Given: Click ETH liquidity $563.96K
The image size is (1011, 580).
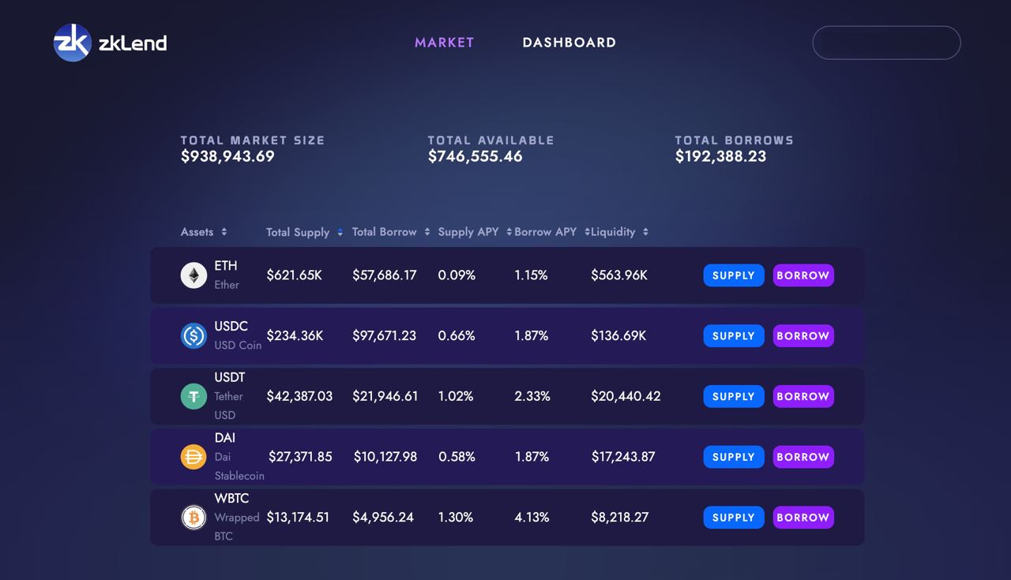Looking at the screenshot, I should point(619,275).
